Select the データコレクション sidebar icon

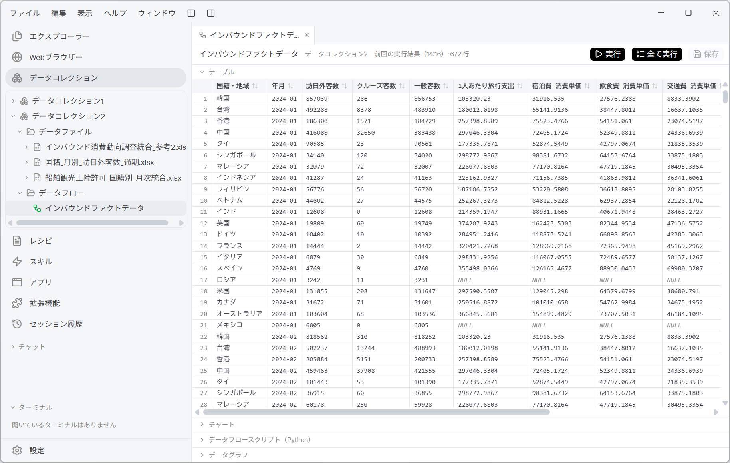tap(17, 78)
